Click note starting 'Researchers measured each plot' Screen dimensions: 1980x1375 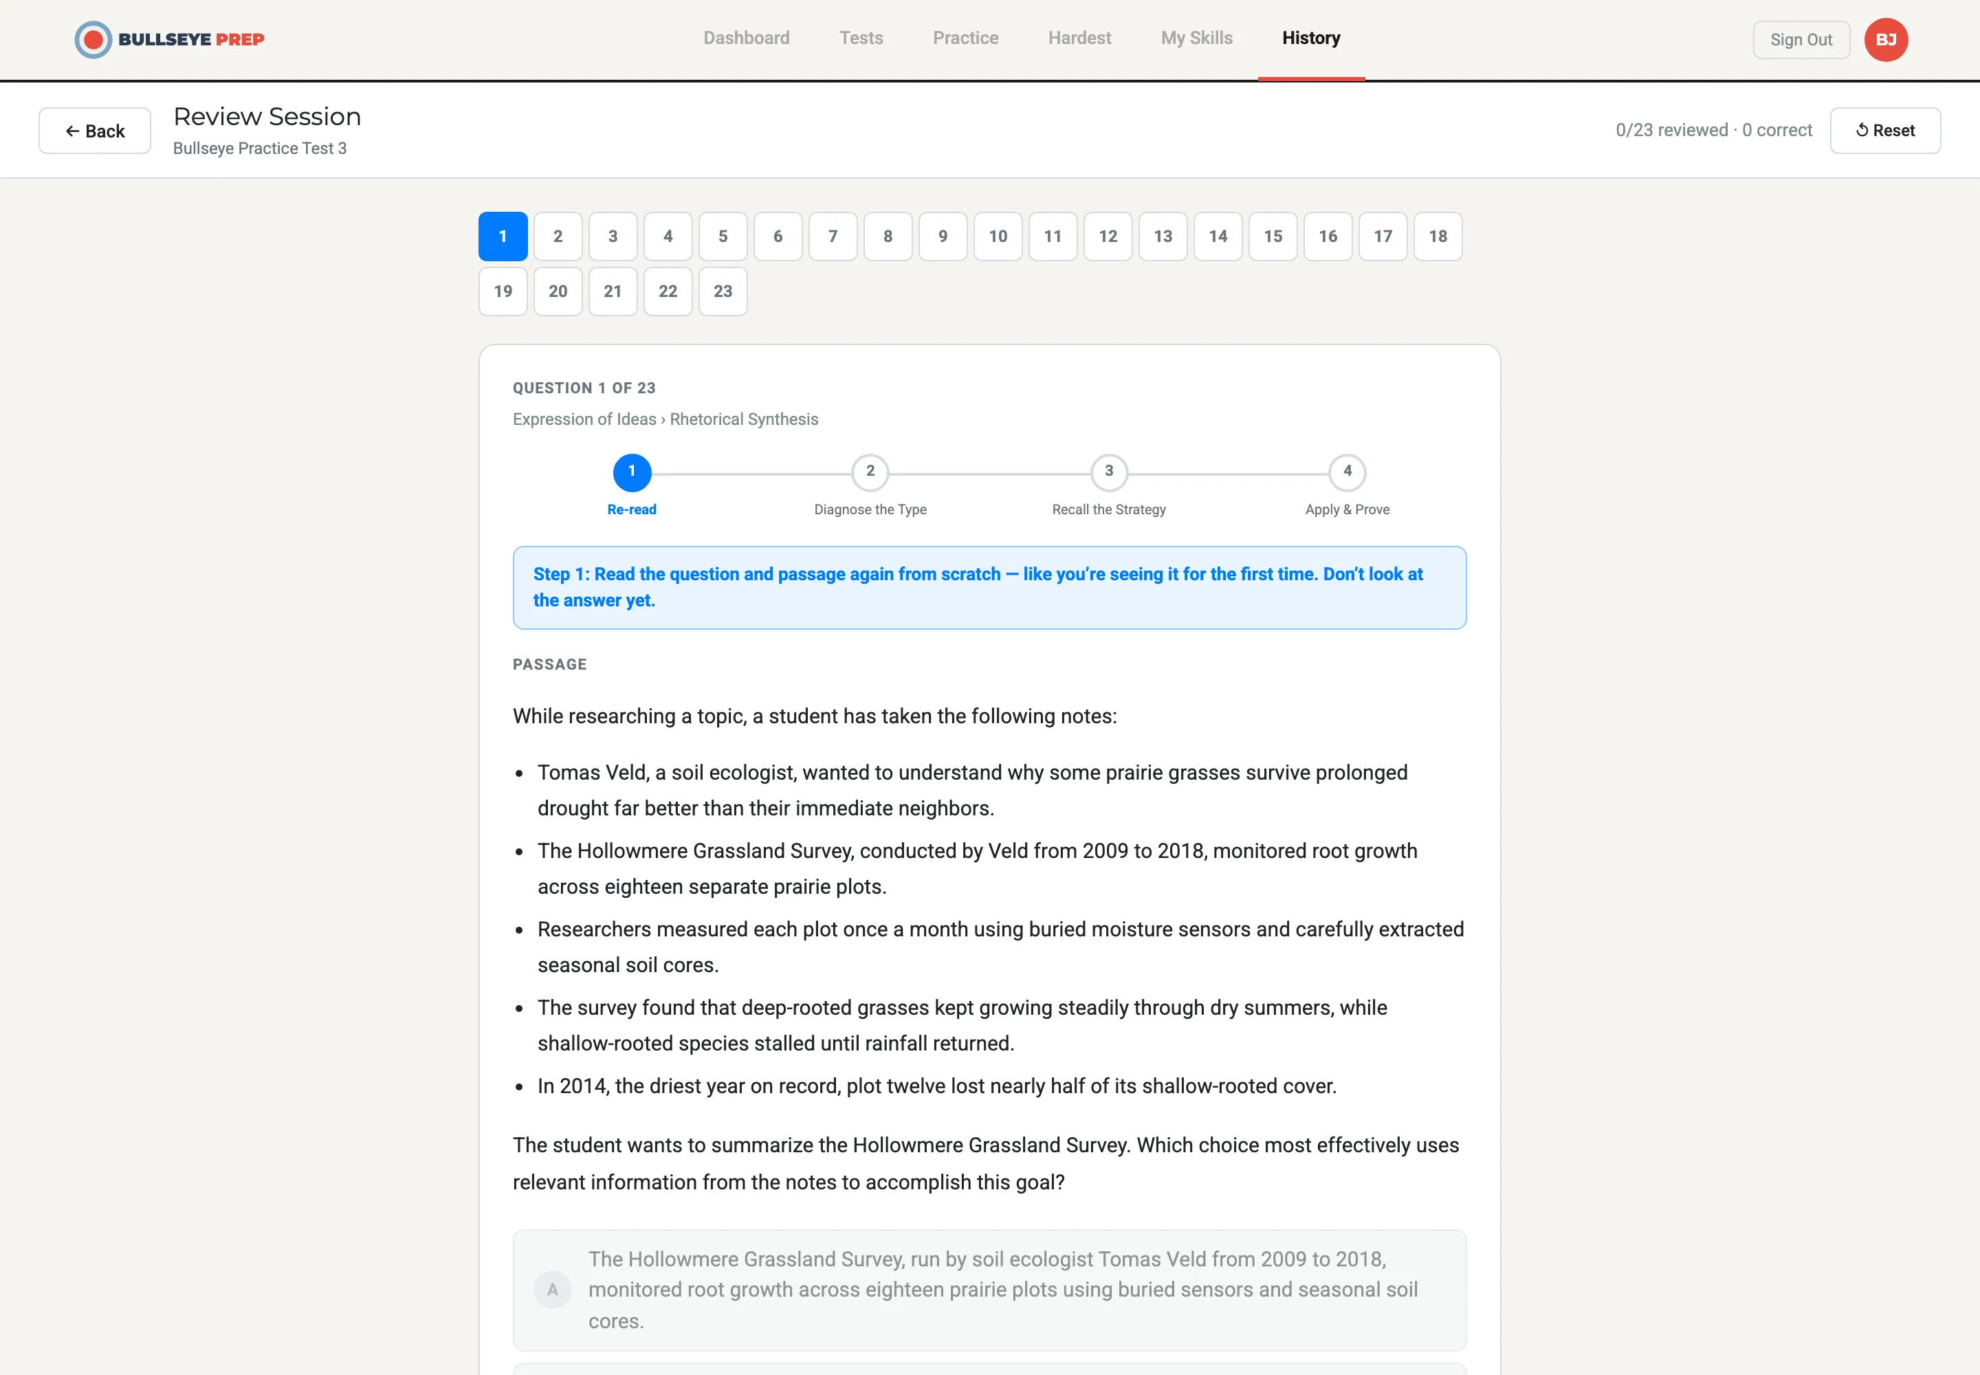point(1000,947)
